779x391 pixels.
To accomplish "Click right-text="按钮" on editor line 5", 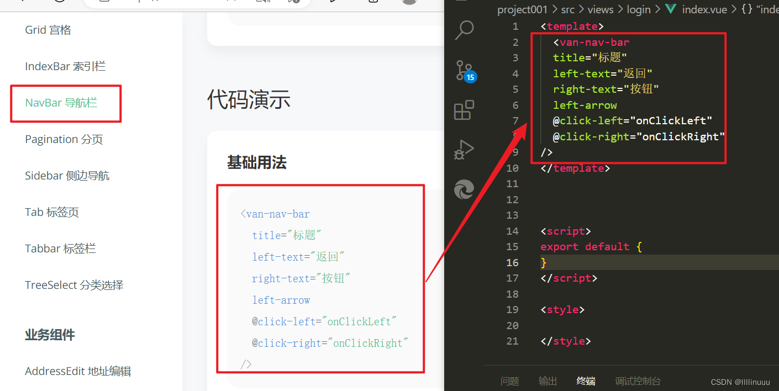I will click(606, 89).
